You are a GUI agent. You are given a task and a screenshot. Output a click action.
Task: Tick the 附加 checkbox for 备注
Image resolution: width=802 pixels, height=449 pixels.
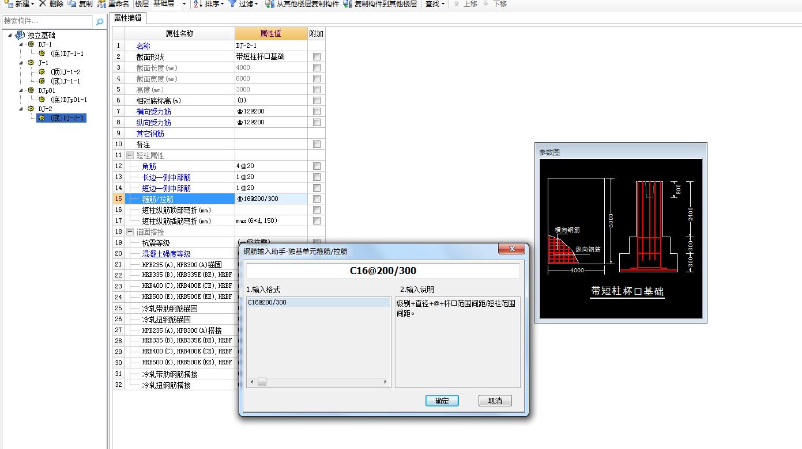point(317,144)
